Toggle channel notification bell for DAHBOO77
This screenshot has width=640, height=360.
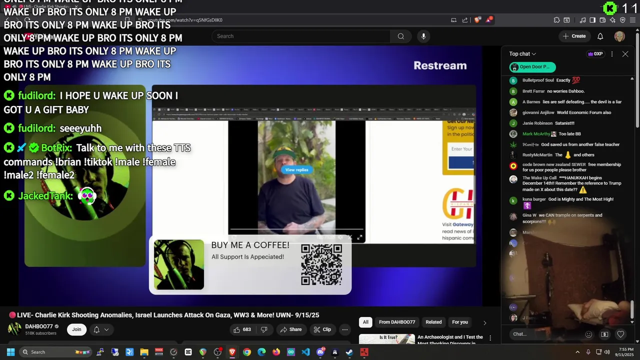[x=96, y=329]
